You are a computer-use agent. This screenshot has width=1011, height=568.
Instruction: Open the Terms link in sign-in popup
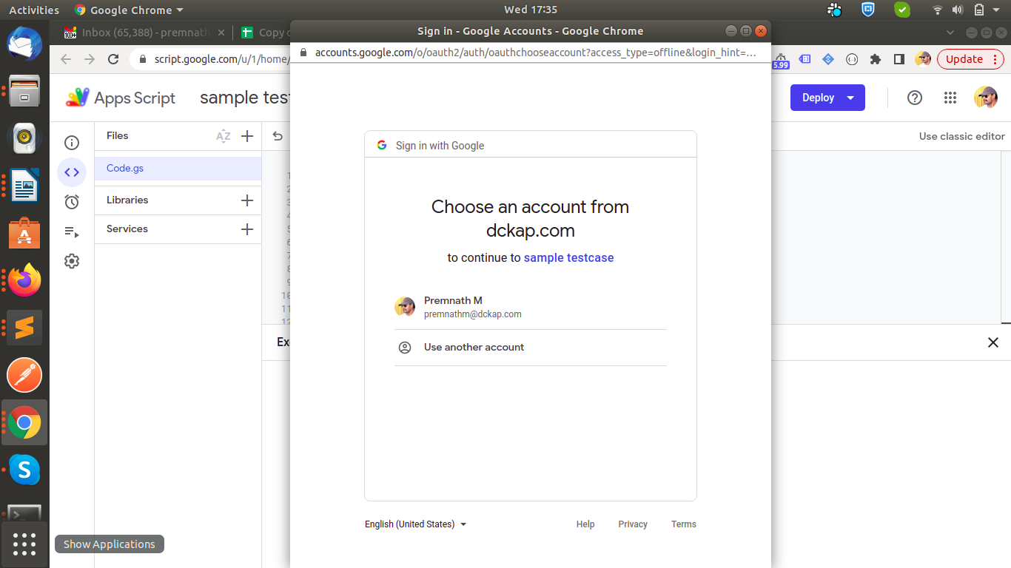[x=684, y=524]
